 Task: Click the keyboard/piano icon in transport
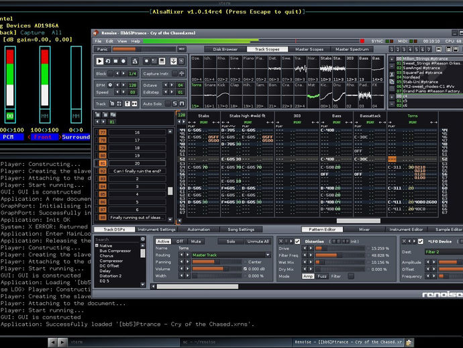[x=162, y=61]
